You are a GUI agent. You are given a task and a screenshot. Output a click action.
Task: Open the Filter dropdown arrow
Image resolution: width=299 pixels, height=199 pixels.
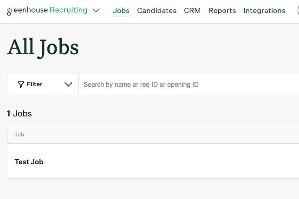[x=68, y=84]
